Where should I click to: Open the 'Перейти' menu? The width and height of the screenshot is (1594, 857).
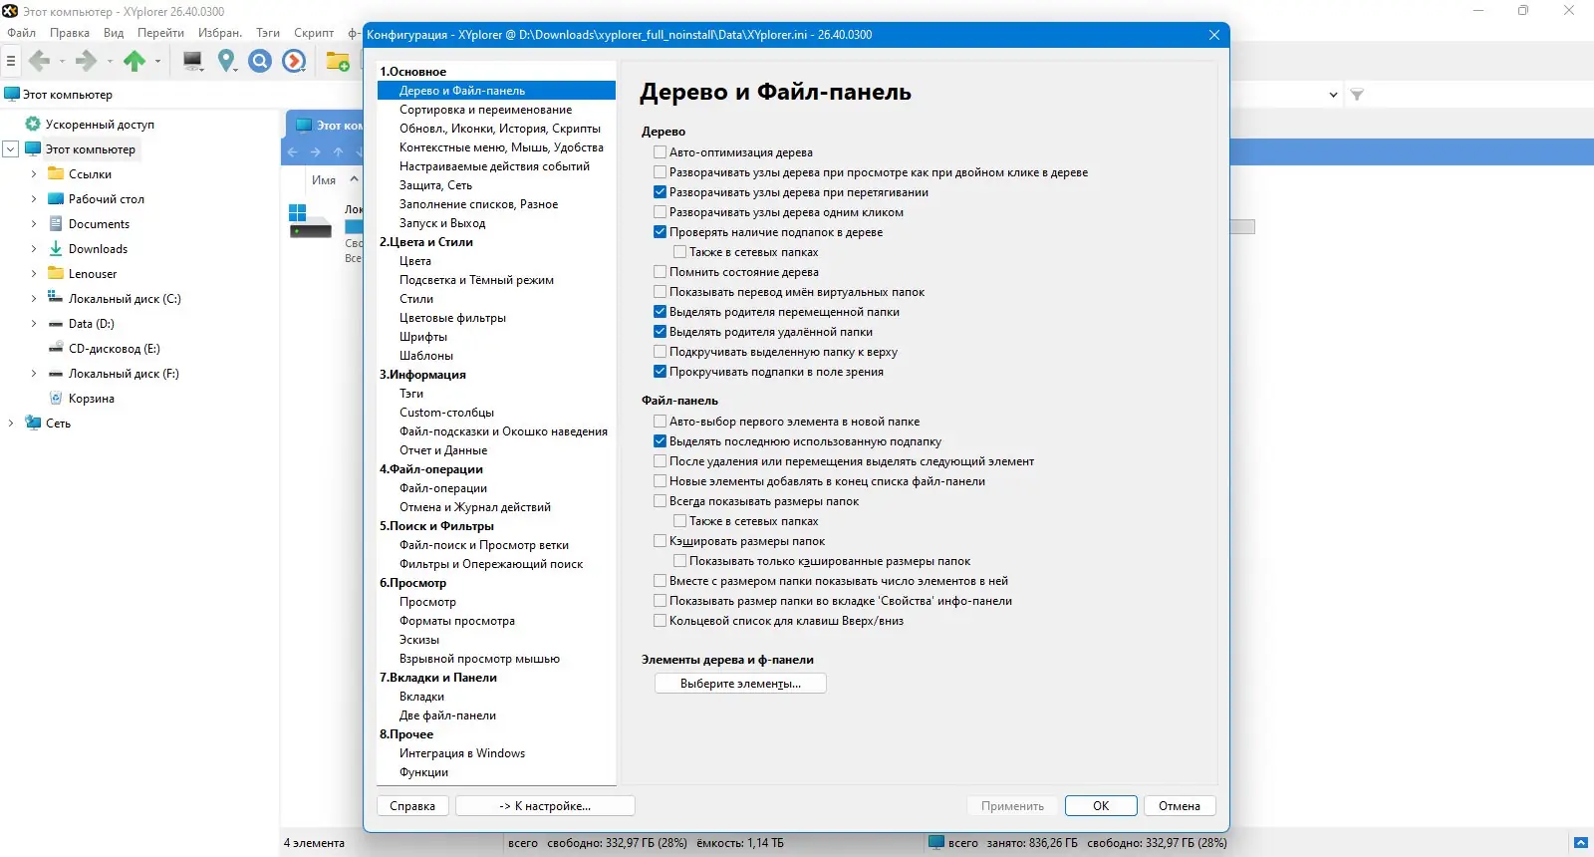point(160,33)
